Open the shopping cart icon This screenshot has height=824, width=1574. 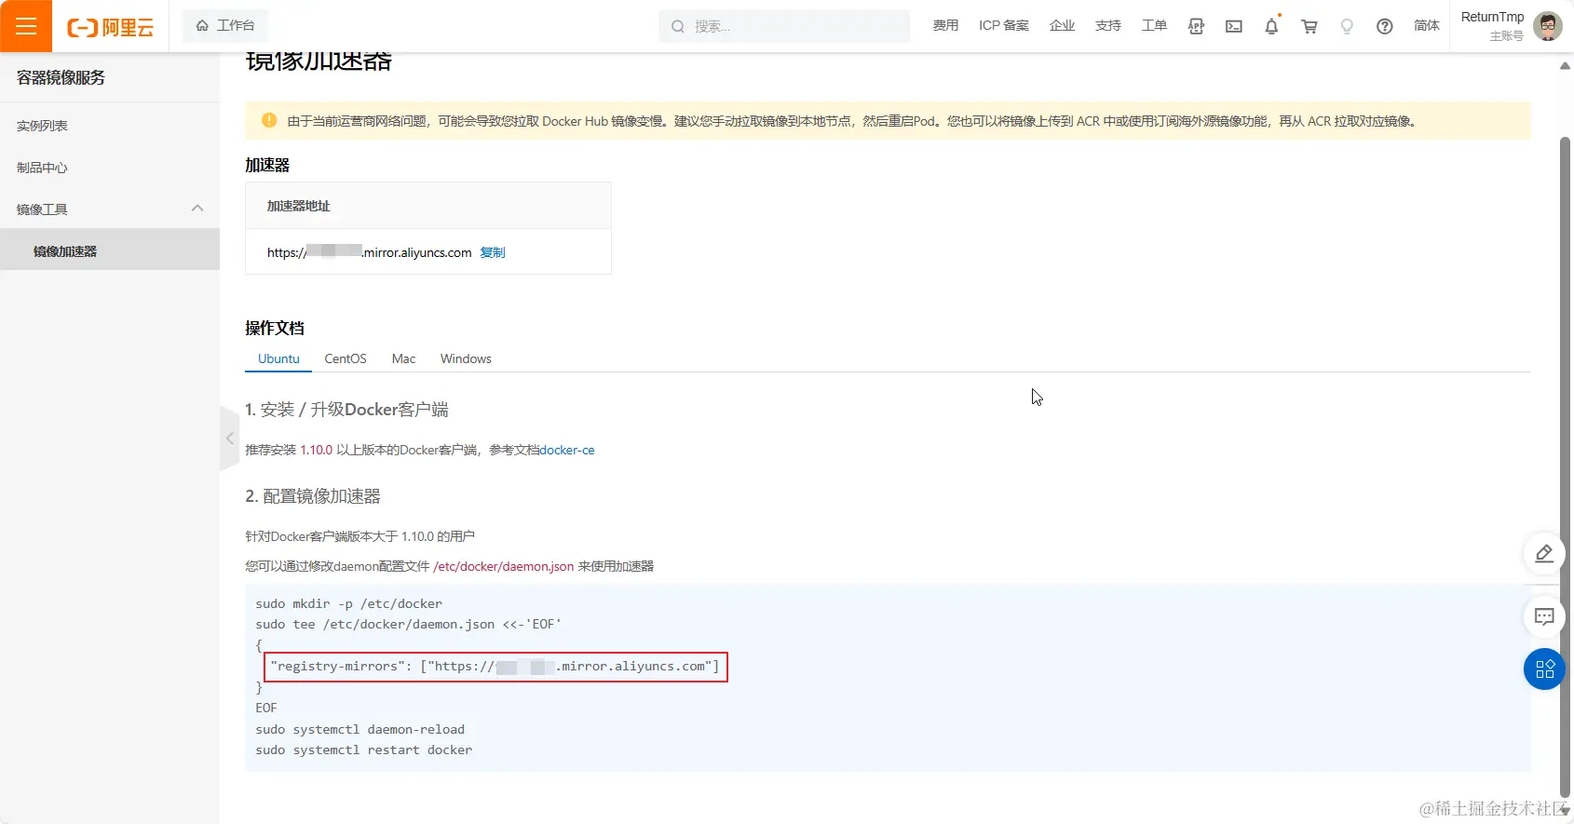pyautogui.click(x=1309, y=27)
